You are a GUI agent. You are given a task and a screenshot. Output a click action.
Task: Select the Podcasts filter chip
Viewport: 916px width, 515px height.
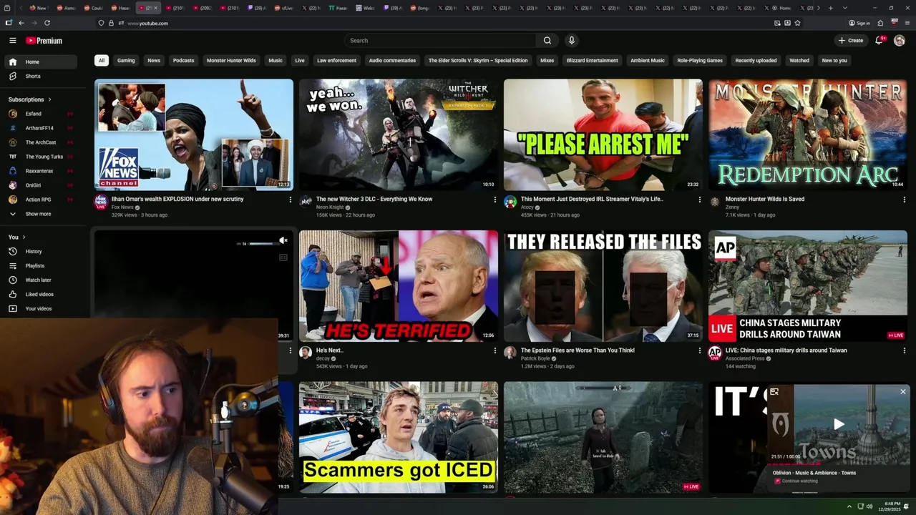pyautogui.click(x=183, y=61)
